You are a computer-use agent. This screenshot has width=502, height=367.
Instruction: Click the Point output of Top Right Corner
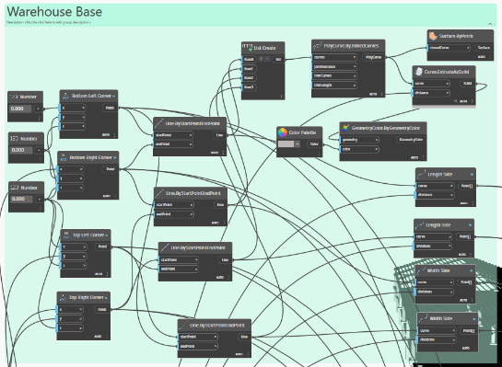[102, 309]
